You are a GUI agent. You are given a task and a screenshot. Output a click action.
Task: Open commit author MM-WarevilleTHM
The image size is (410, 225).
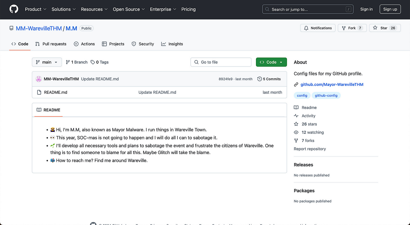[x=61, y=79]
